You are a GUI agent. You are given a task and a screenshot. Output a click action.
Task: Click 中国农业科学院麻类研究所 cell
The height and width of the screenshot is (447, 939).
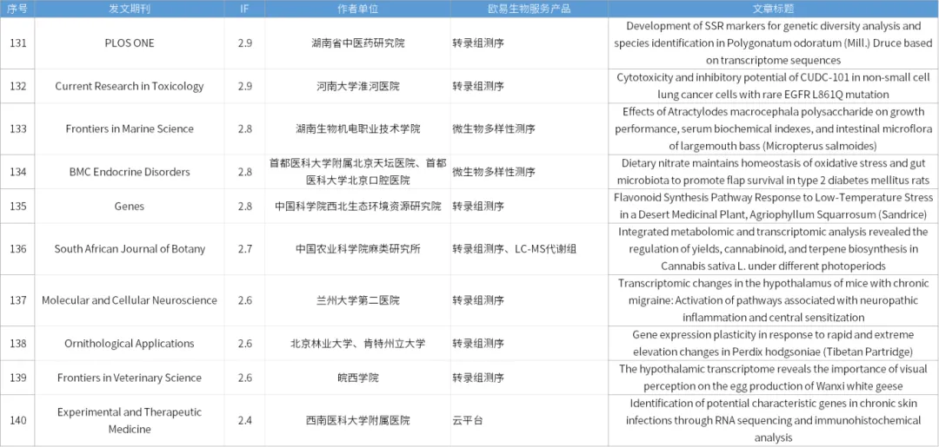coord(357,249)
